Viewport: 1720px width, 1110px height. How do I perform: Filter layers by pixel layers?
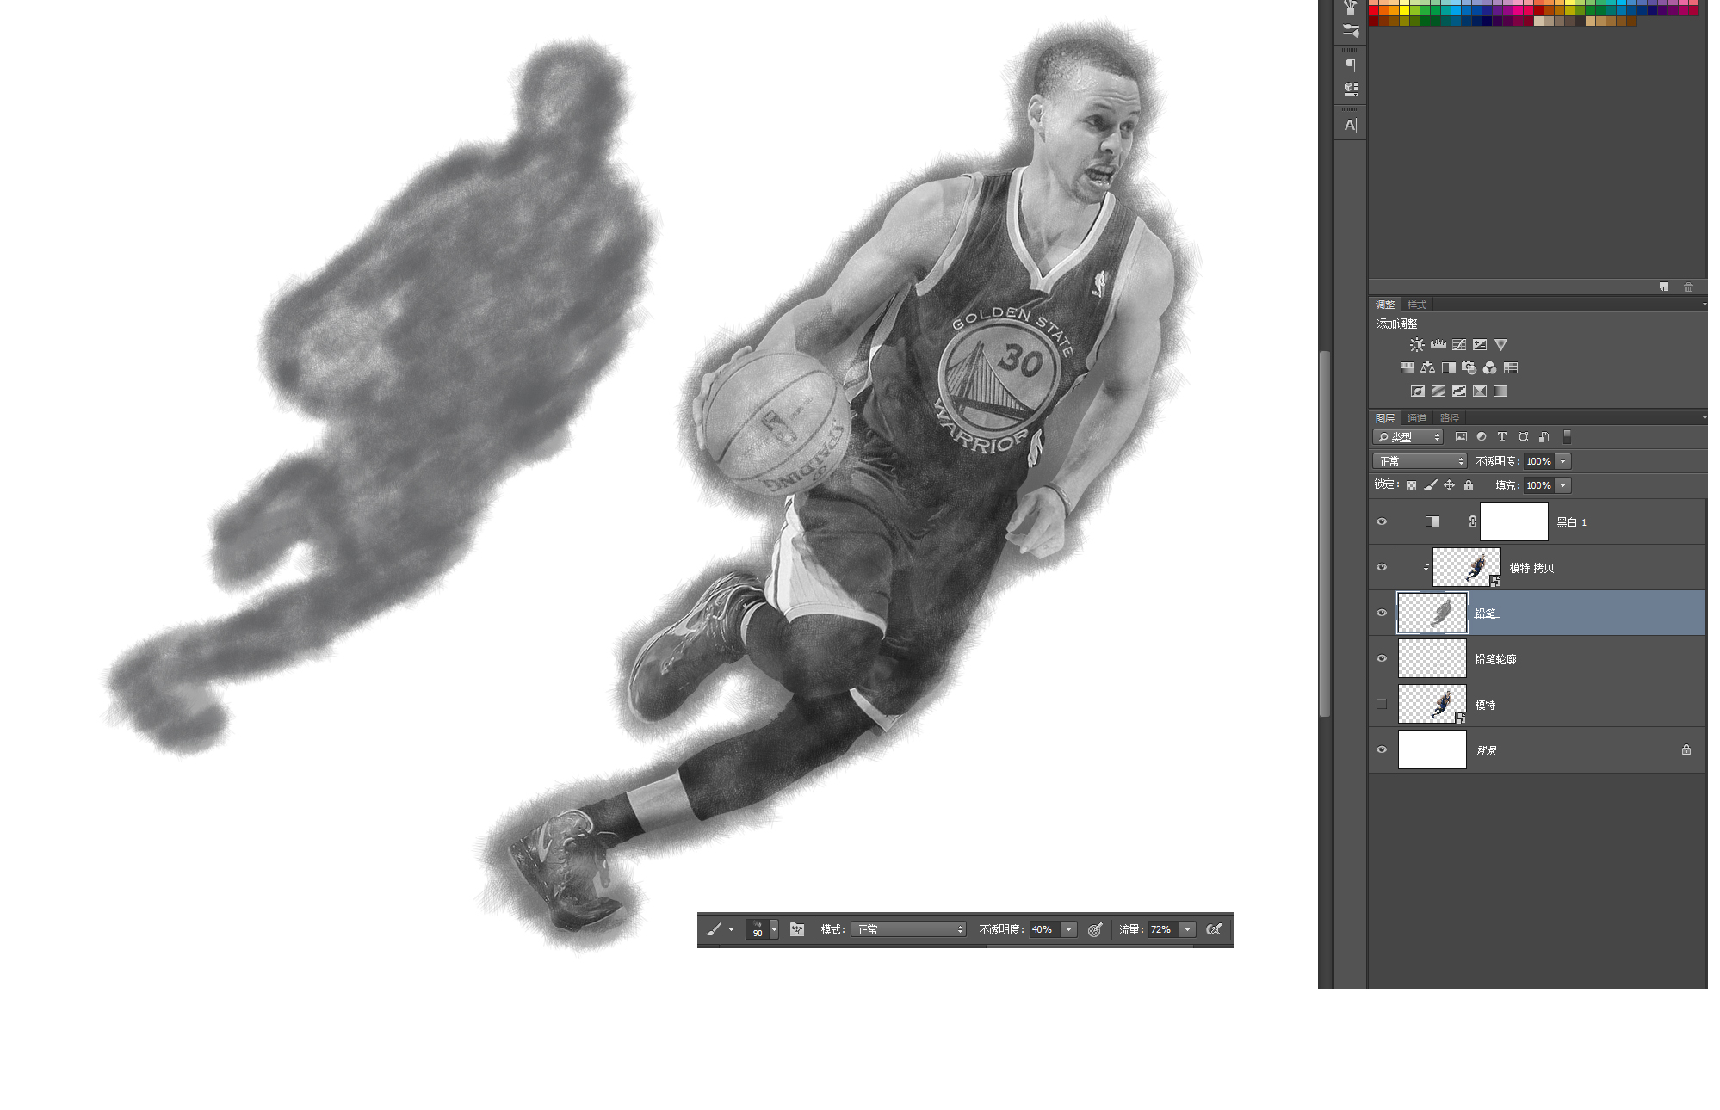pyautogui.click(x=1461, y=437)
